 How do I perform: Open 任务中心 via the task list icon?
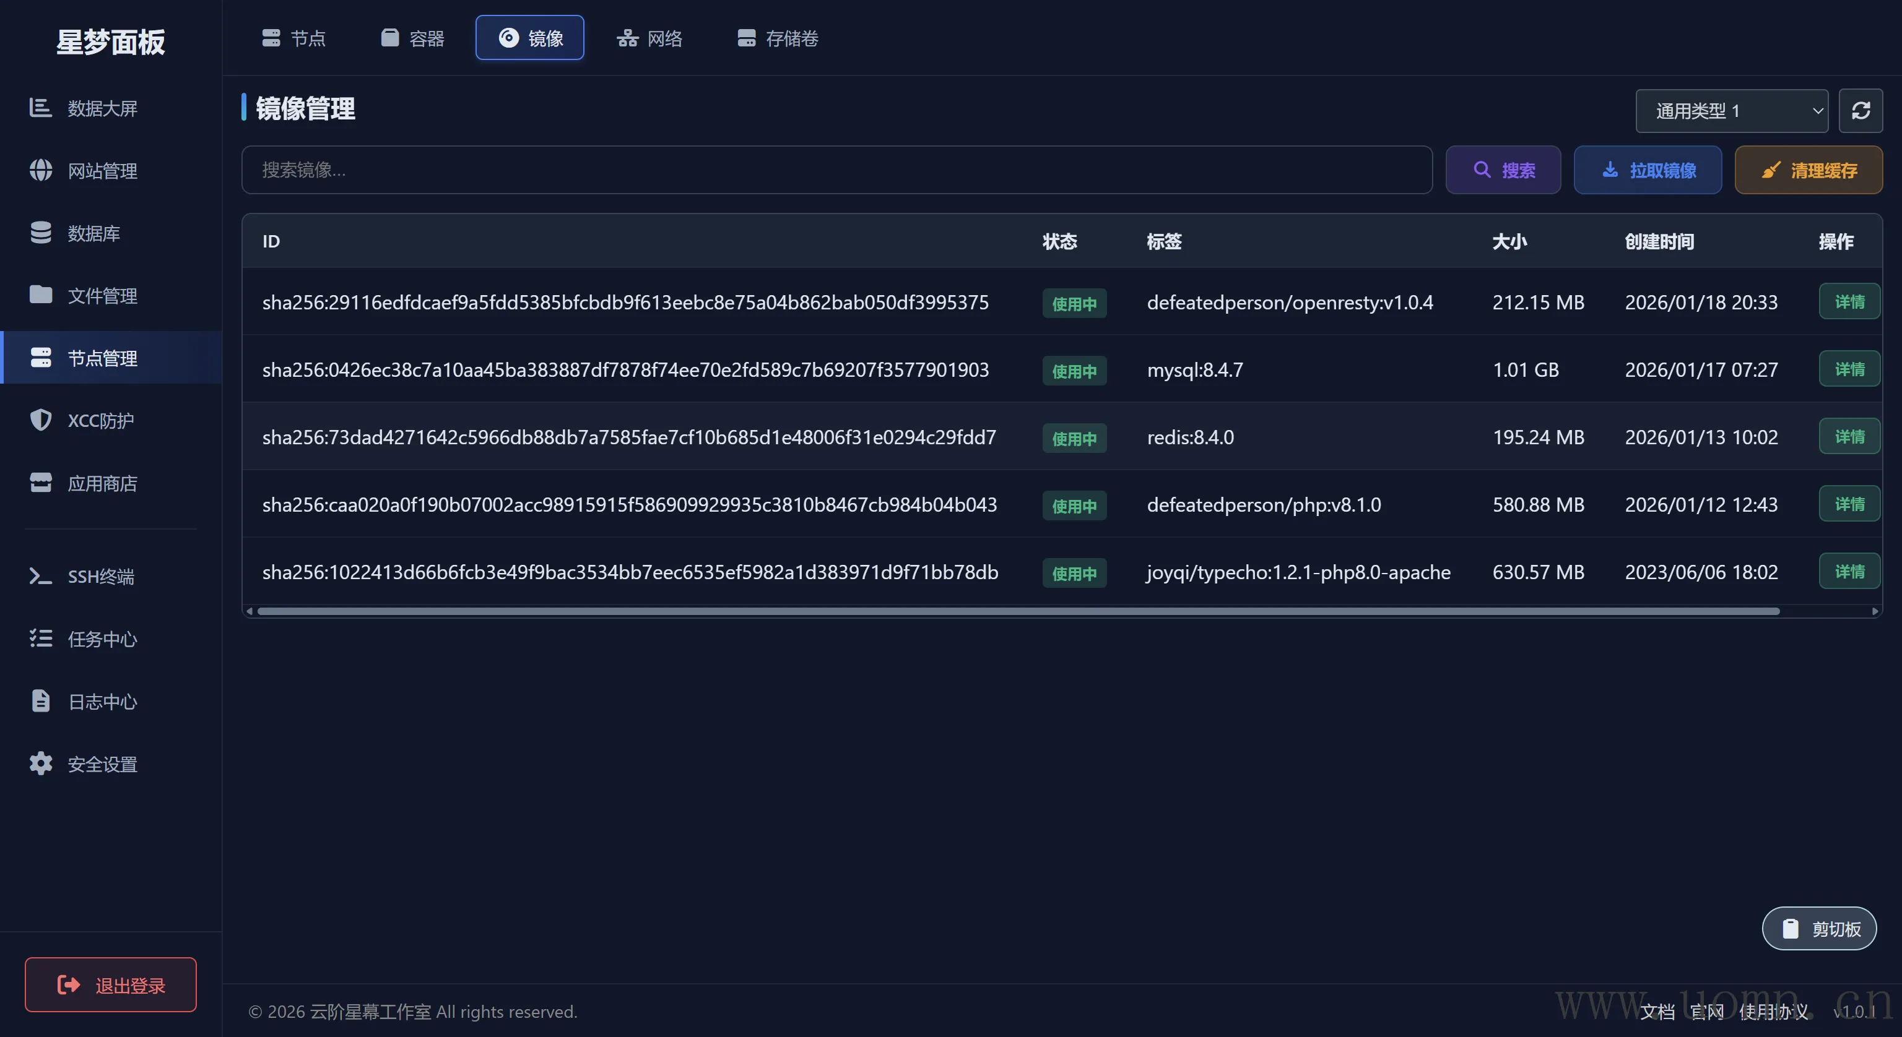(x=41, y=639)
